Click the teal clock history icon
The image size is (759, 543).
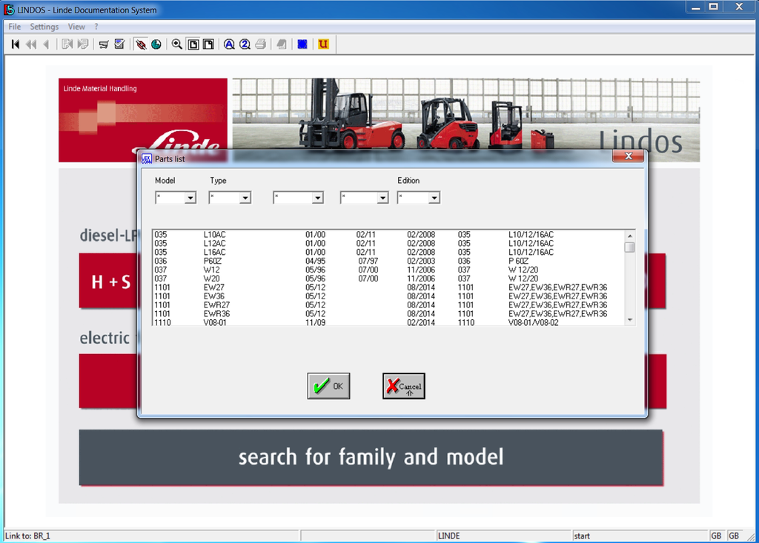156,44
